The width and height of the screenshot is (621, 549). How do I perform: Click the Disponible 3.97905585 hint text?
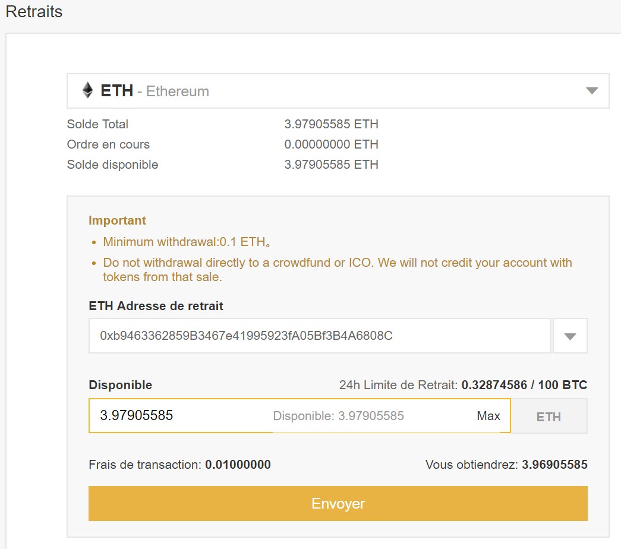click(x=338, y=416)
